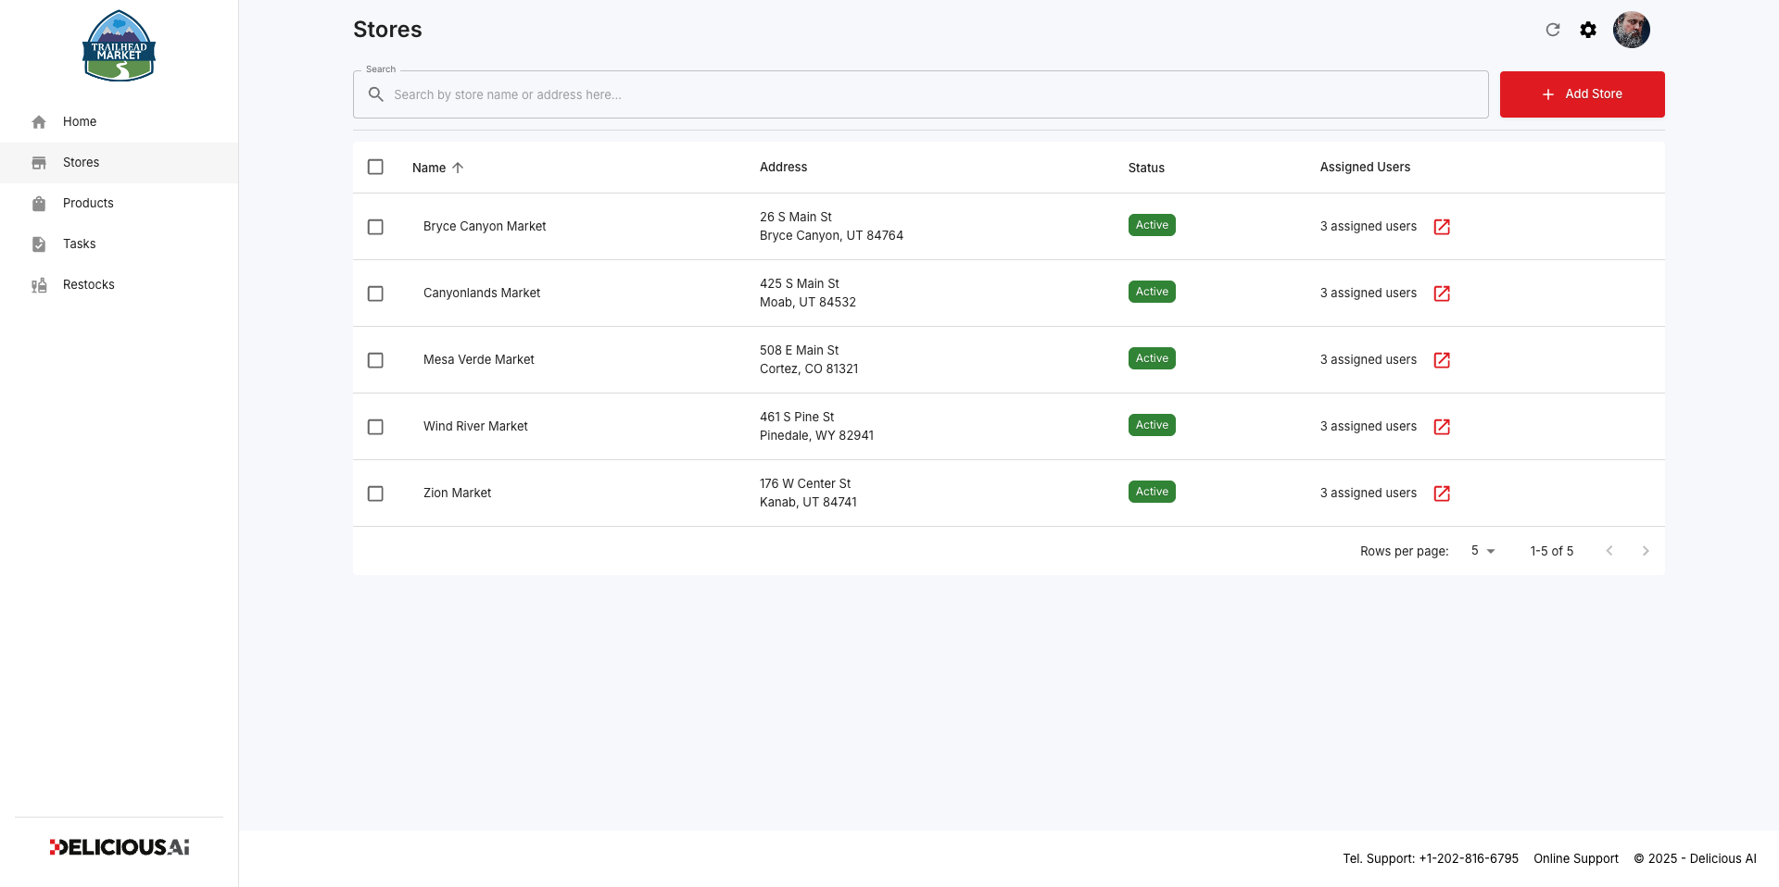The width and height of the screenshot is (1779, 887).
Task: Open the user profile avatar
Action: click(x=1632, y=30)
